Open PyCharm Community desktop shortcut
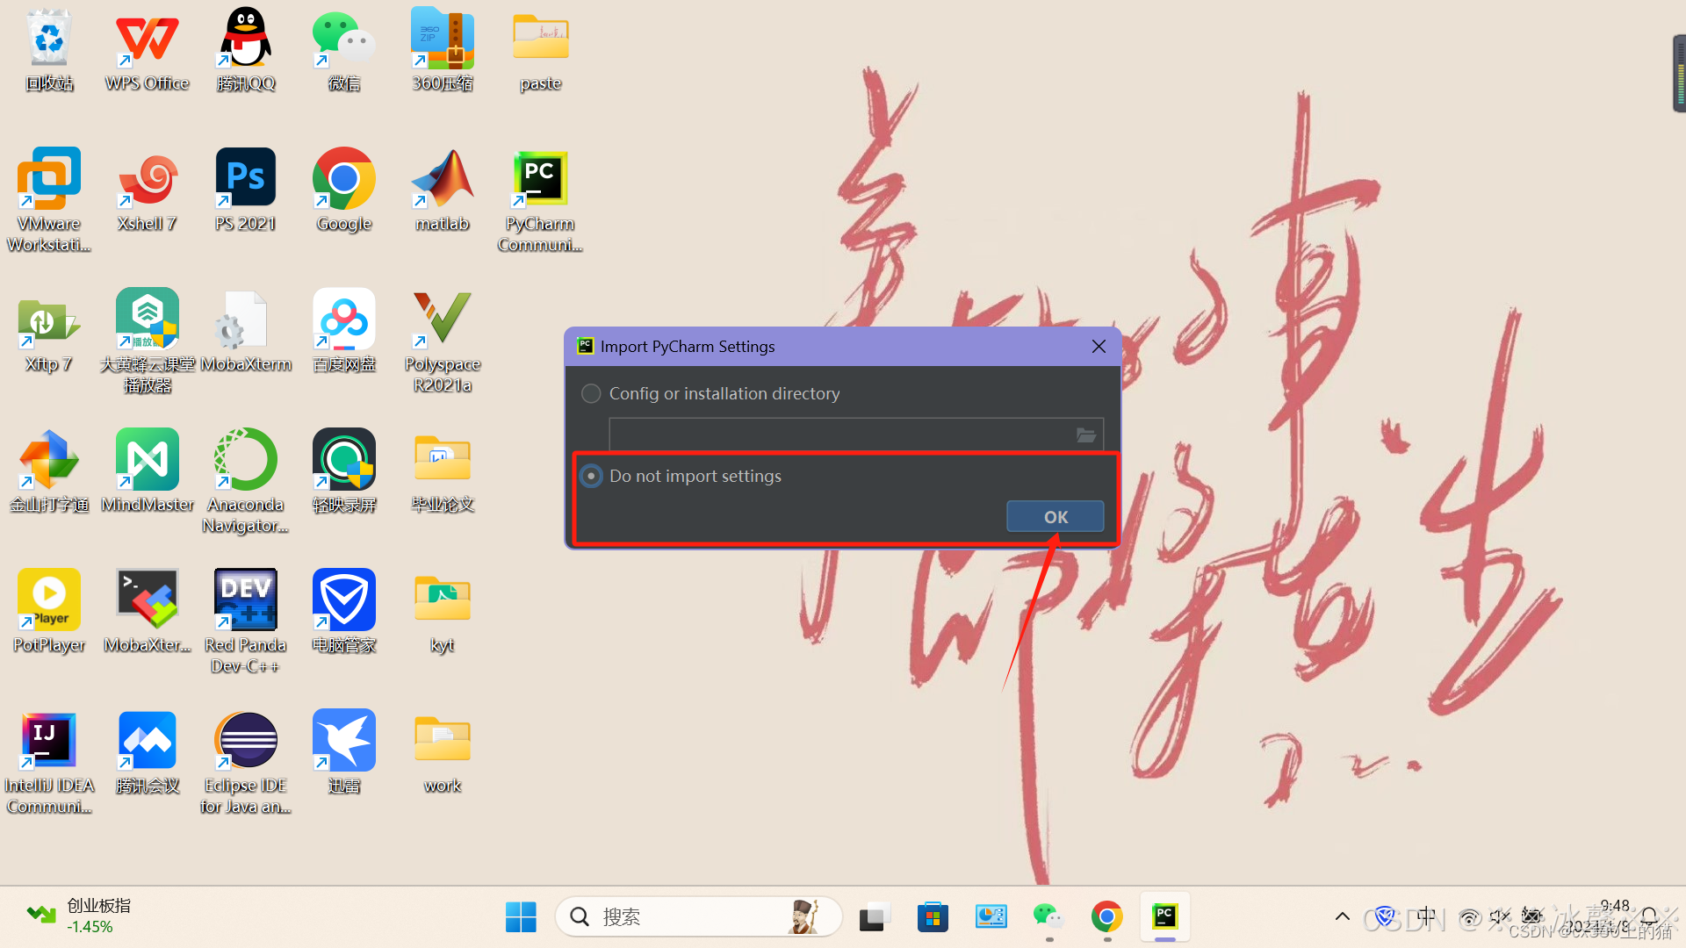The image size is (1686, 948). point(539,181)
